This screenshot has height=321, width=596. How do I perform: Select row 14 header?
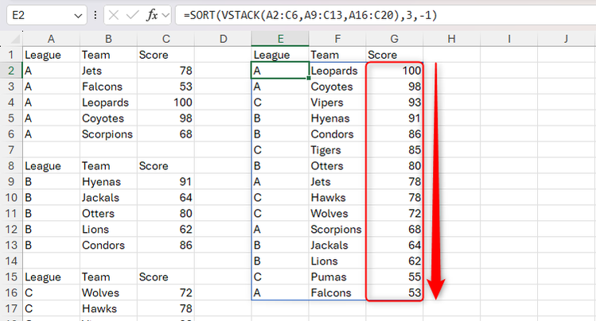click(x=11, y=261)
